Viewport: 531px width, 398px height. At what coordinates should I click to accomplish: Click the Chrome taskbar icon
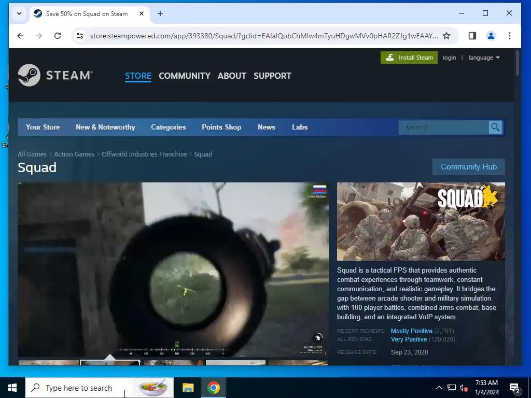click(x=213, y=388)
